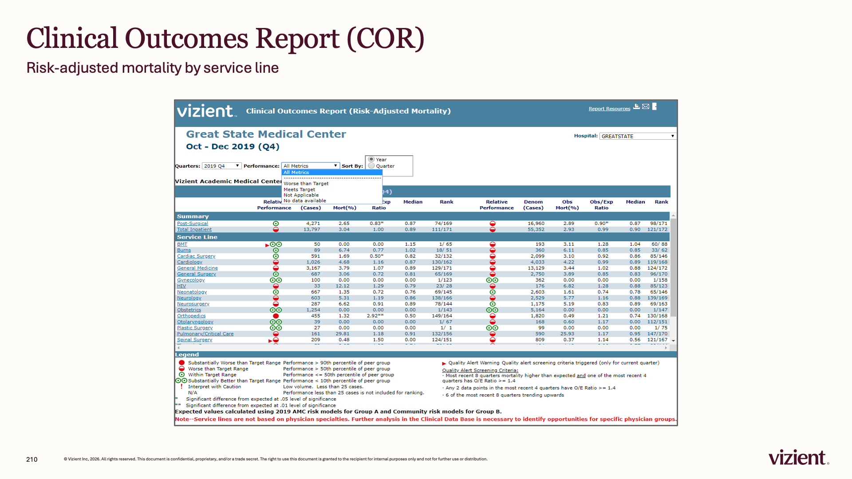Click legend Within Target Range green circle
Screen dimensions: 852x479
coord(181,375)
